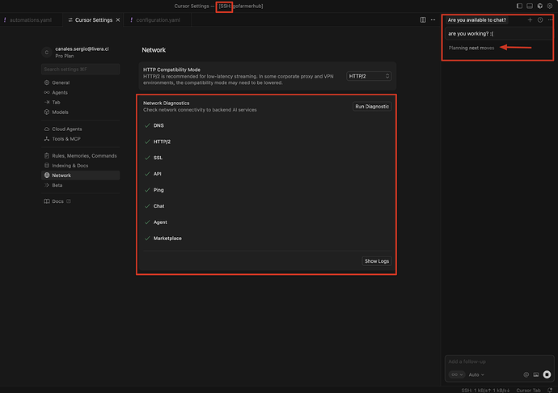The image size is (558, 393).
Task: Open the agent mode infinity dropdown
Action: pos(457,374)
